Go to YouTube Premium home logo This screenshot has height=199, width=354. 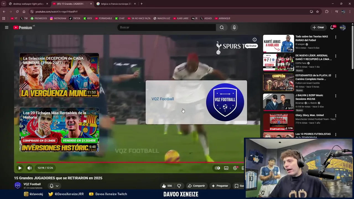[x=23, y=27]
